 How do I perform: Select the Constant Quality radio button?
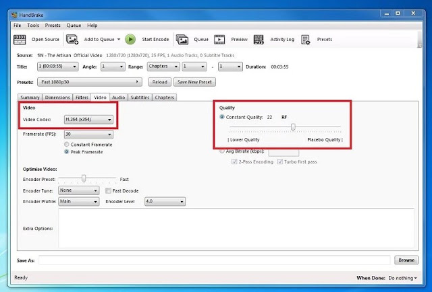pos(222,117)
